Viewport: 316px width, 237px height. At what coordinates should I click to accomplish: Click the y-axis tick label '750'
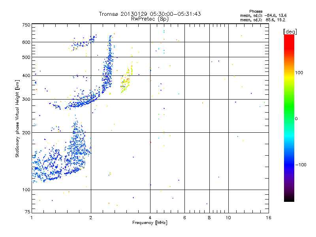(x=26, y=25)
